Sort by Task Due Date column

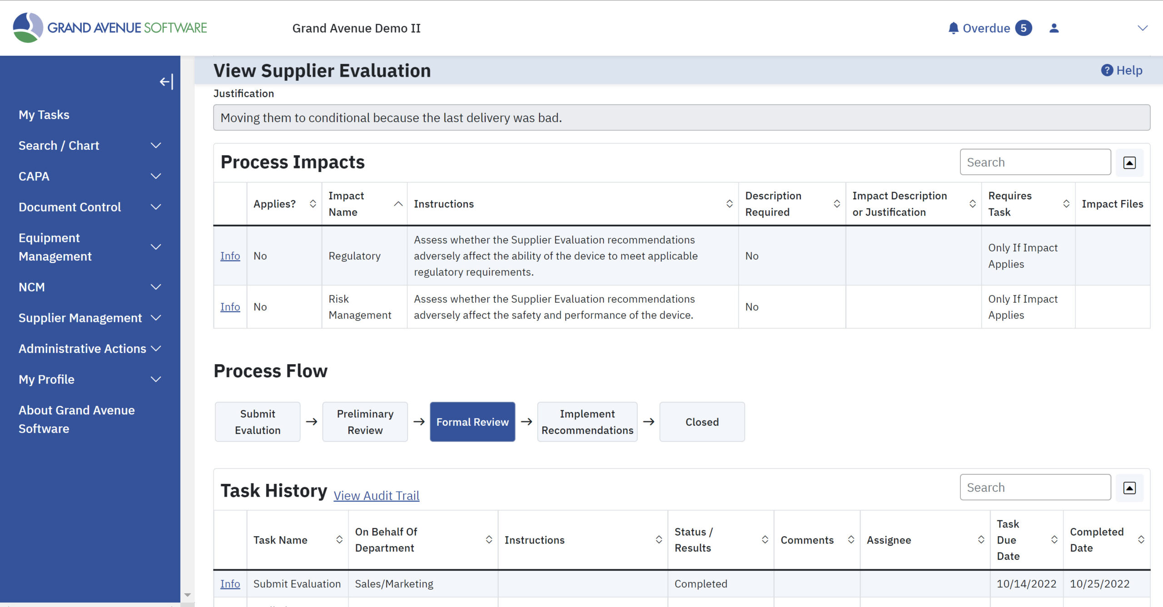pyautogui.click(x=1054, y=540)
